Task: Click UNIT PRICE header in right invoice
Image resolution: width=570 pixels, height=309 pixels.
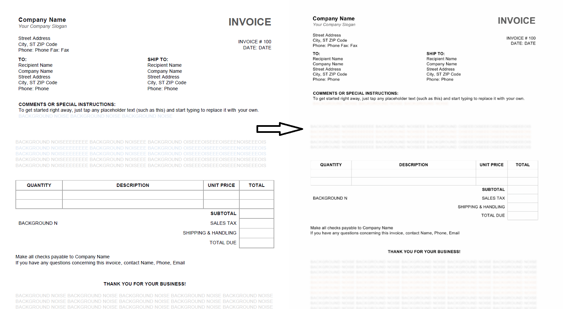Action: [491, 165]
